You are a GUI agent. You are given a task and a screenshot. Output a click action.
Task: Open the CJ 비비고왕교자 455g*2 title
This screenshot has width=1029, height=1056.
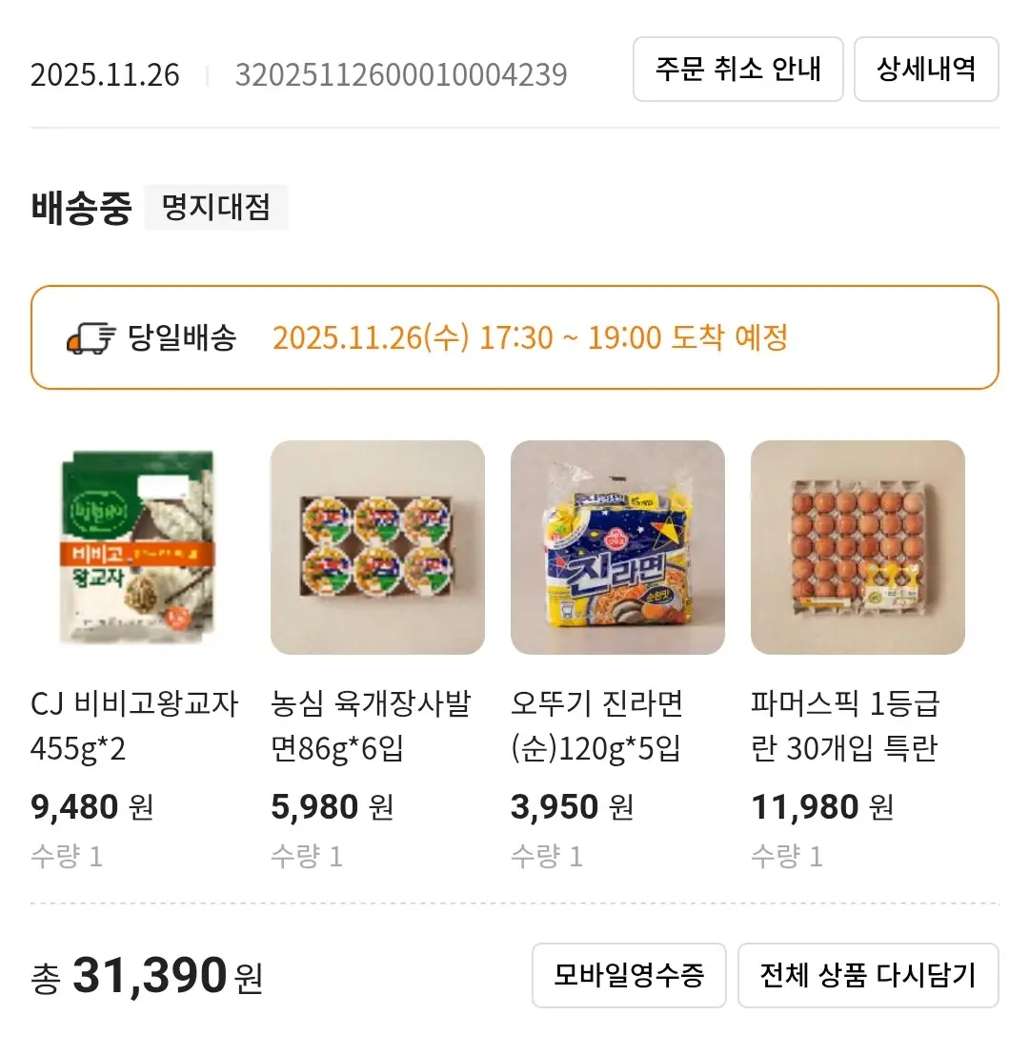pos(134,726)
